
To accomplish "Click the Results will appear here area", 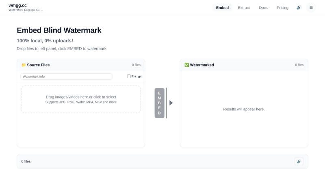I will point(244,109).
